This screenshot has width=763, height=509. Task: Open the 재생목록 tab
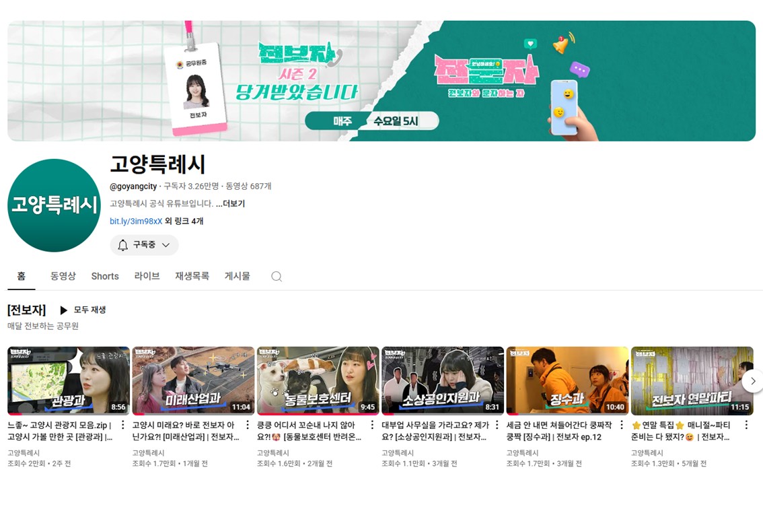(x=192, y=276)
